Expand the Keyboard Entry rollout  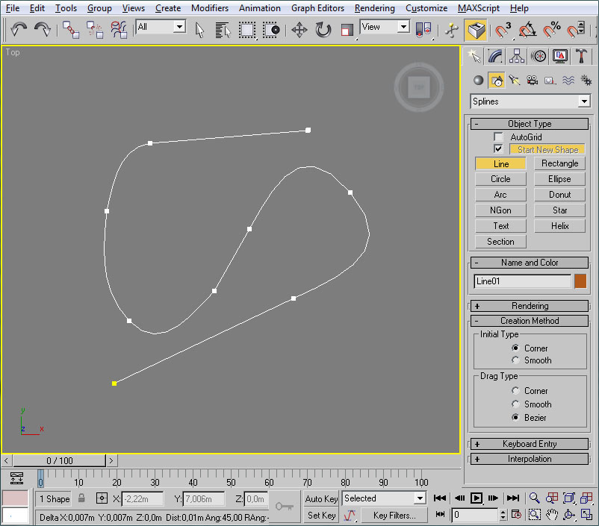[x=529, y=444]
